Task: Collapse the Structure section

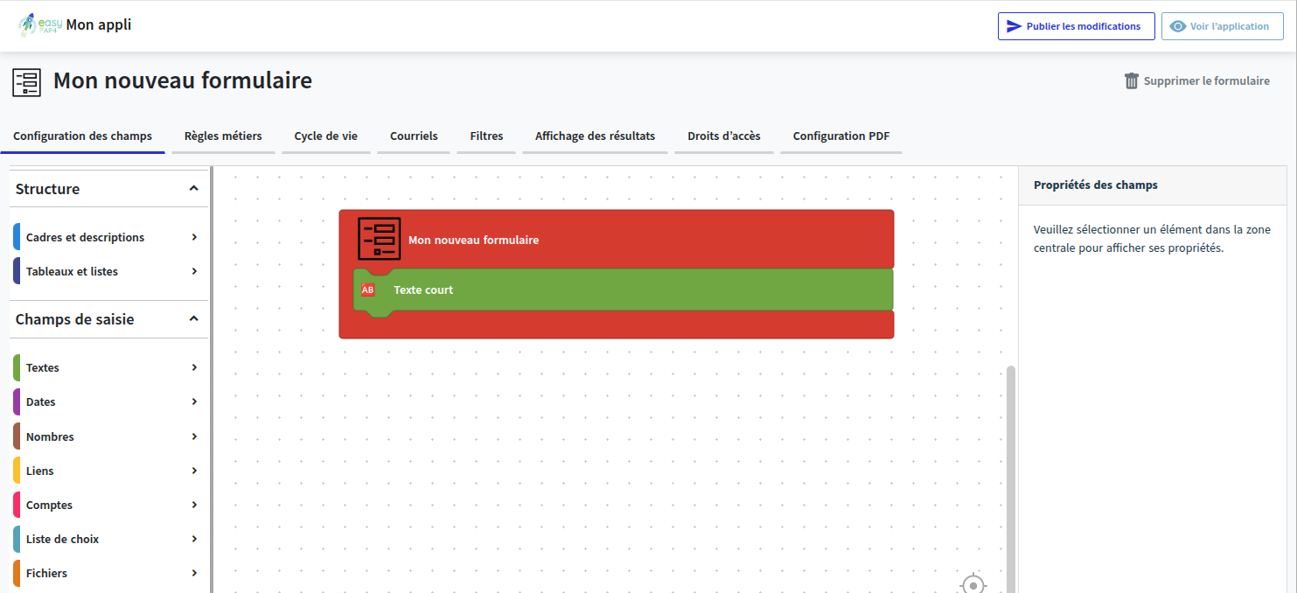Action: click(x=193, y=188)
